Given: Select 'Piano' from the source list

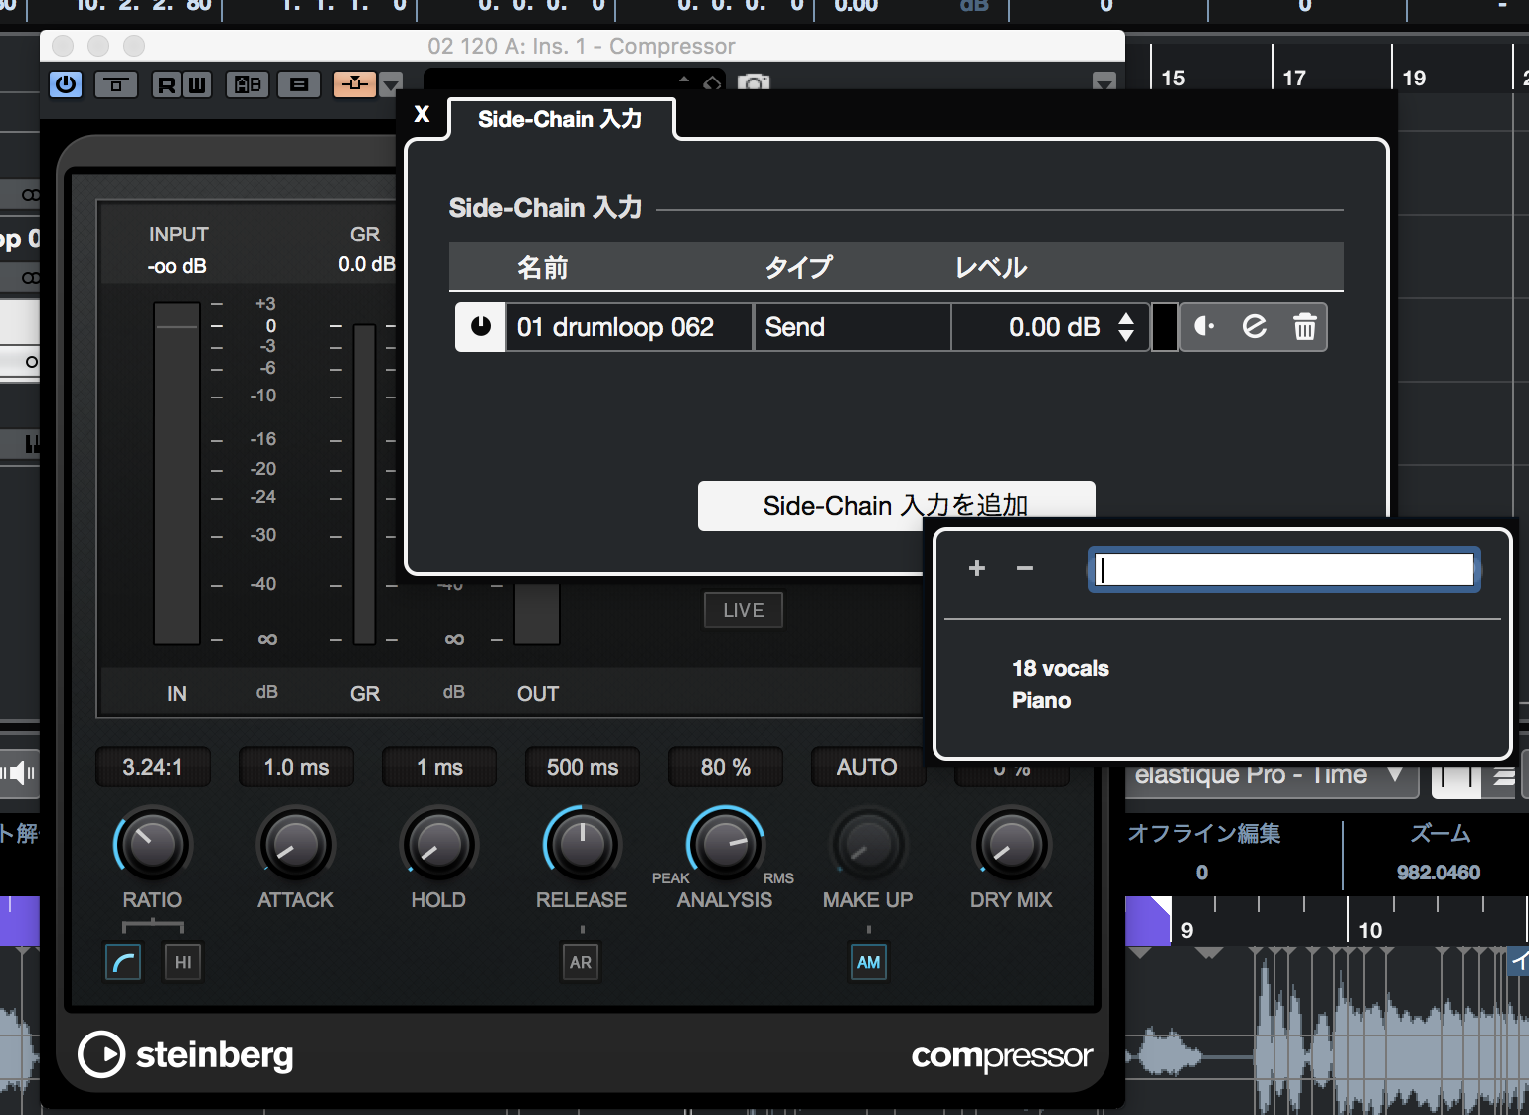Looking at the screenshot, I should pos(1041,700).
